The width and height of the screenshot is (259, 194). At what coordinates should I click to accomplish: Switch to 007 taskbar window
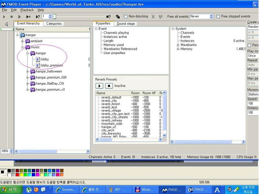click(x=119, y=190)
